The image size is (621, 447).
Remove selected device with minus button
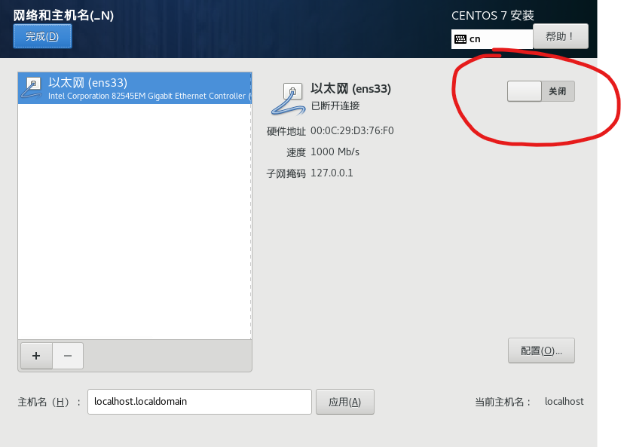click(68, 356)
